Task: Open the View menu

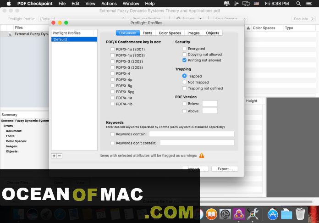Action: pyautogui.click(x=90, y=4)
